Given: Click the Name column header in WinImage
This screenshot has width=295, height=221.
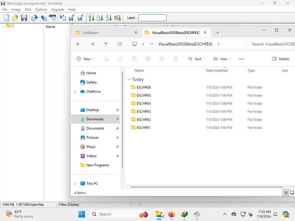Looking at the screenshot, I should [x=50, y=27].
